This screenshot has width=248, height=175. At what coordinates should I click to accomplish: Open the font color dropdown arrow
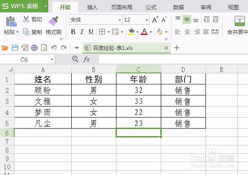[151, 32]
